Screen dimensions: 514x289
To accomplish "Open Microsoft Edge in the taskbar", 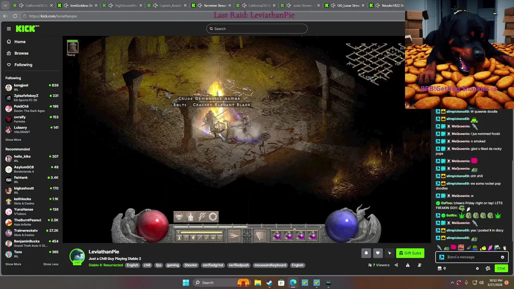I will pyautogui.click(x=293, y=283).
